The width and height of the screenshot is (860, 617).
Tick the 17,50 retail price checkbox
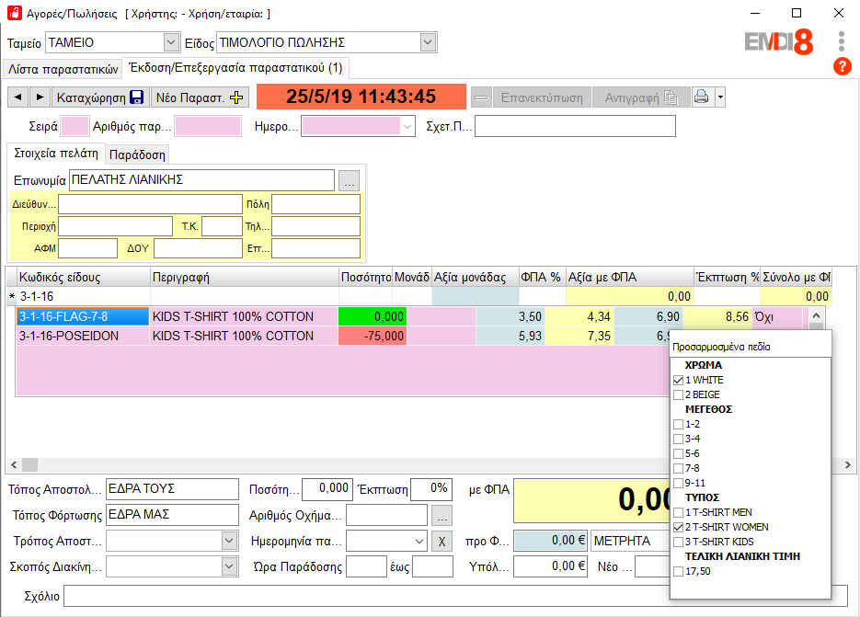[679, 571]
